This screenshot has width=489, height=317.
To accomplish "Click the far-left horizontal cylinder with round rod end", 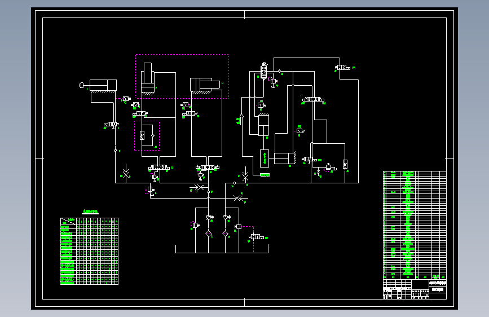I will point(98,85).
